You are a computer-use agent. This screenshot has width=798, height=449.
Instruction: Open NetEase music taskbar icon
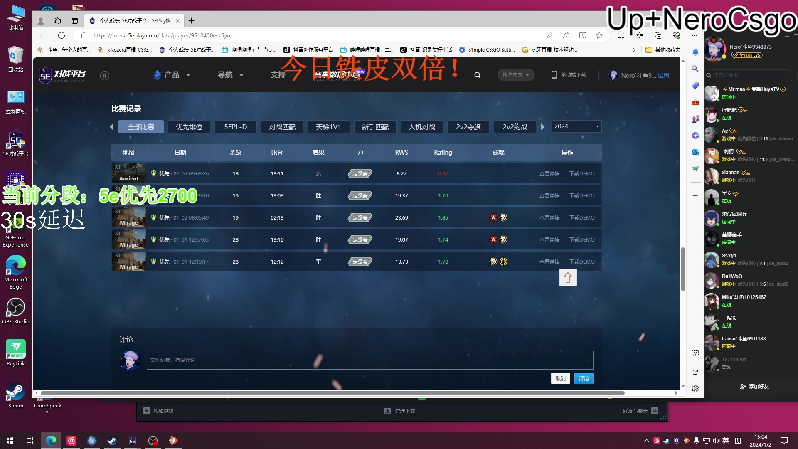click(71, 441)
